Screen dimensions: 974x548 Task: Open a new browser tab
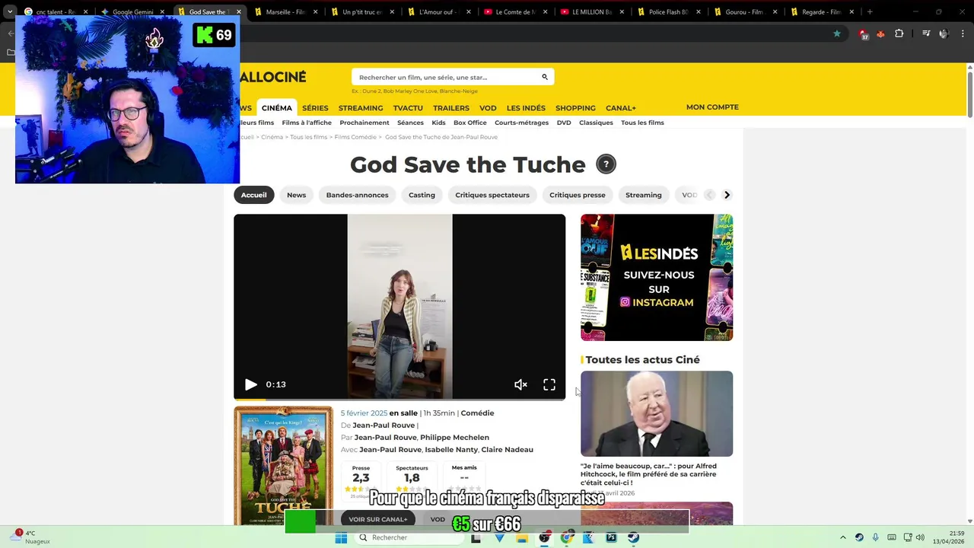[870, 11]
